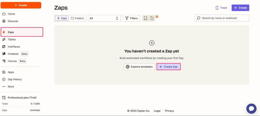Click the bookmark saved-filter icon
The height and width of the screenshot is (116, 260).
point(145,18)
